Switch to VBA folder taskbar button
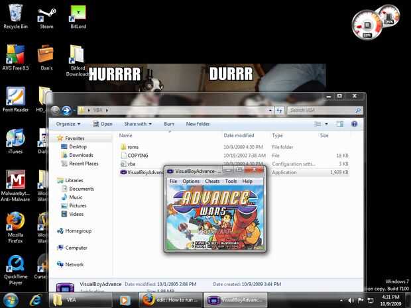The width and height of the screenshot is (411, 308). coord(81,300)
